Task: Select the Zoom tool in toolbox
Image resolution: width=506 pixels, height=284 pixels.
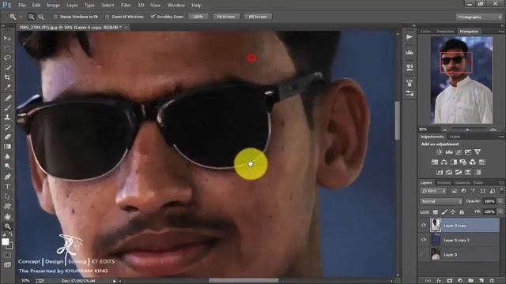Action: click(7, 226)
